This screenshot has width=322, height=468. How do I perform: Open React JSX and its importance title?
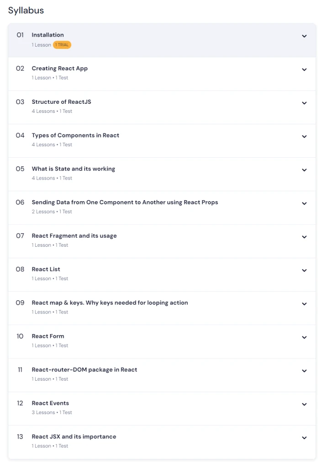click(74, 436)
